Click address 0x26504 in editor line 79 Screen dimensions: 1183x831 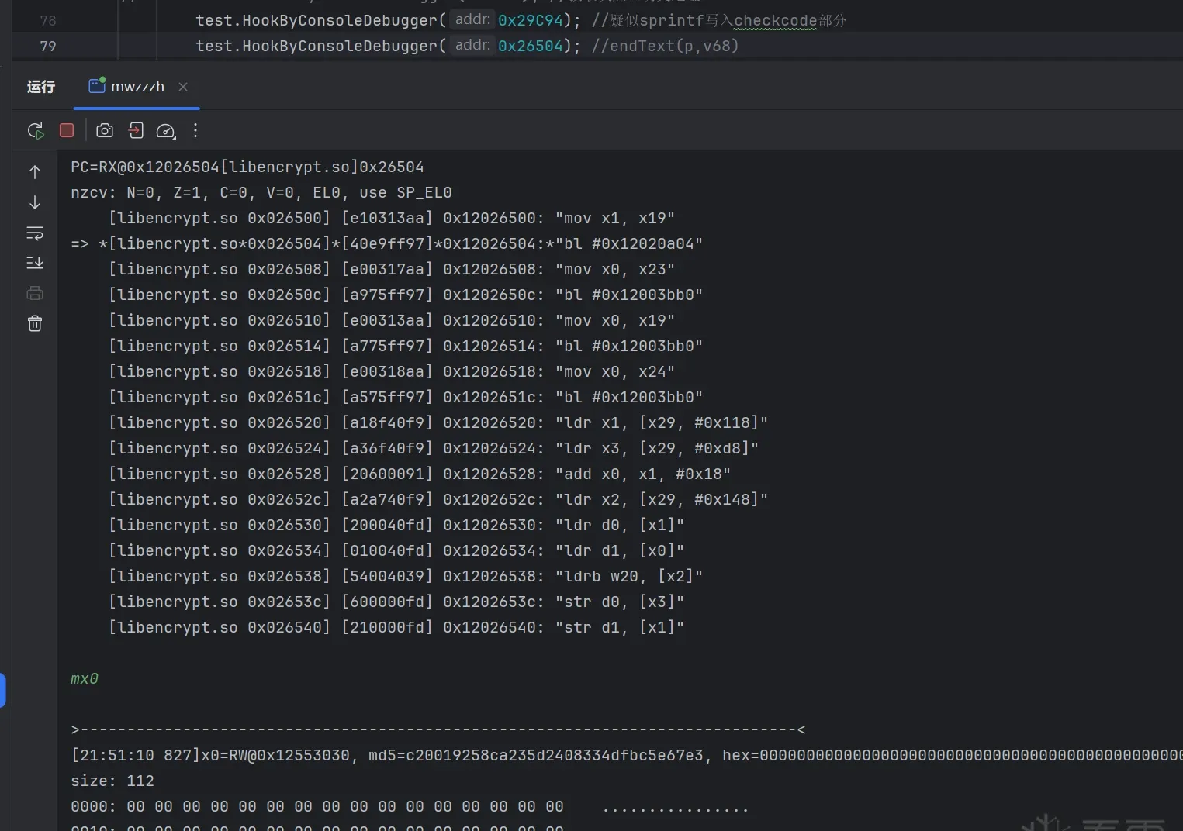click(530, 46)
